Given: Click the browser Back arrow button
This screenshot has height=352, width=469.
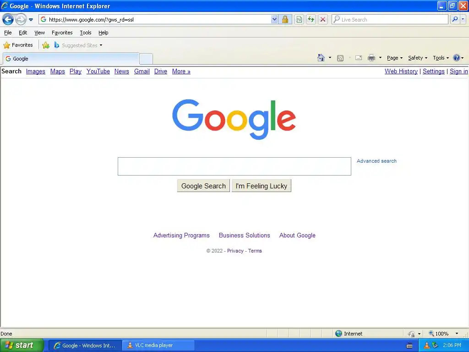Looking at the screenshot, I should pyautogui.click(x=8, y=20).
